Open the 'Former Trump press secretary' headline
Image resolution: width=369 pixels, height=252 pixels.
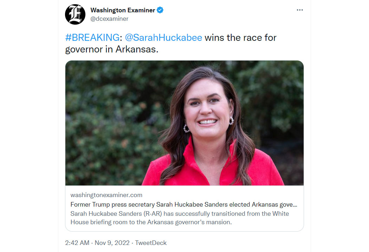click(184, 204)
